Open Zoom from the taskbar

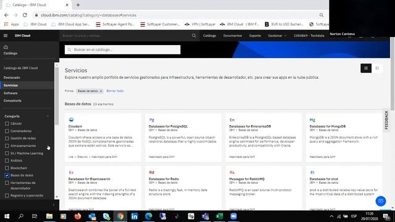(x=233, y=216)
